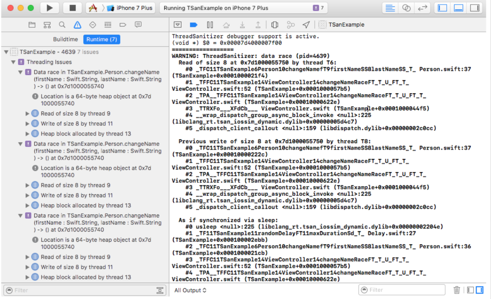Switch to the Buildtime issues tab
This screenshot has height=299, width=491.
pyautogui.click(x=65, y=39)
